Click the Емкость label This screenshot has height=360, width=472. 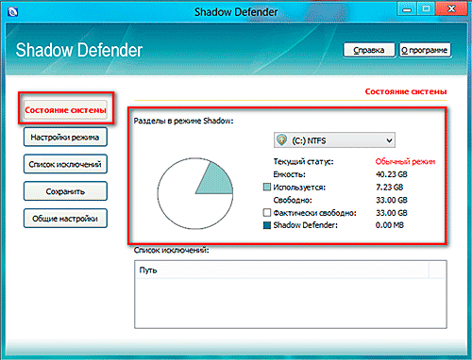pos(289,174)
